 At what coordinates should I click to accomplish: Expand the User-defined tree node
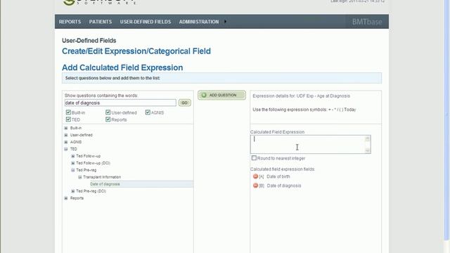click(66, 135)
